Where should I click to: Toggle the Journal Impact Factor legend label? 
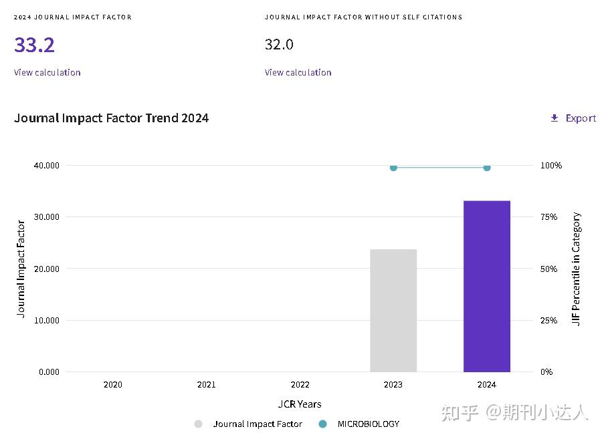pyautogui.click(x=258, y=424)
